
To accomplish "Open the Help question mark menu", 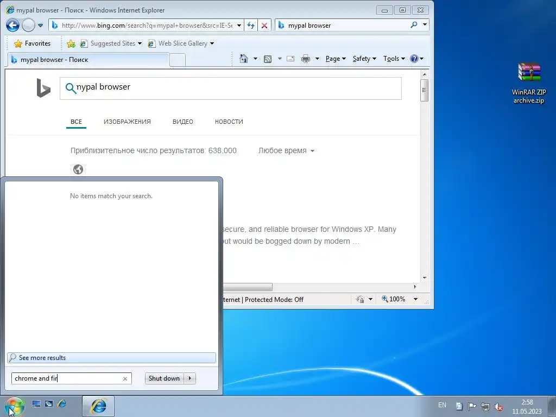I will 416,59.
